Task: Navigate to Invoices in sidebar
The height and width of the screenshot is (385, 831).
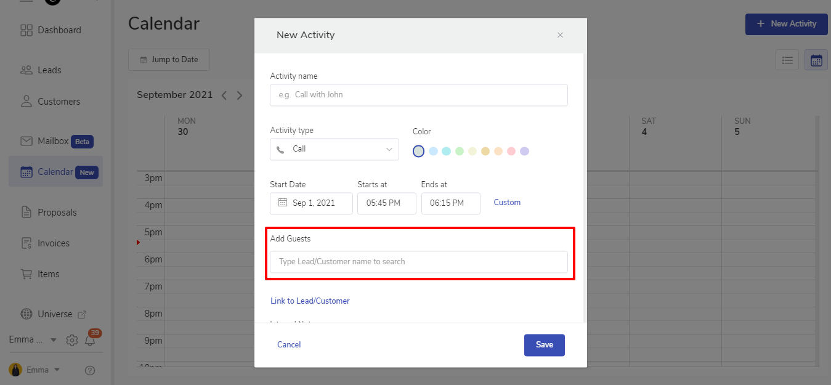Action: 53,243
